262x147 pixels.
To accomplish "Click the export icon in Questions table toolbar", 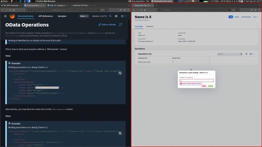I will [251, 54].
